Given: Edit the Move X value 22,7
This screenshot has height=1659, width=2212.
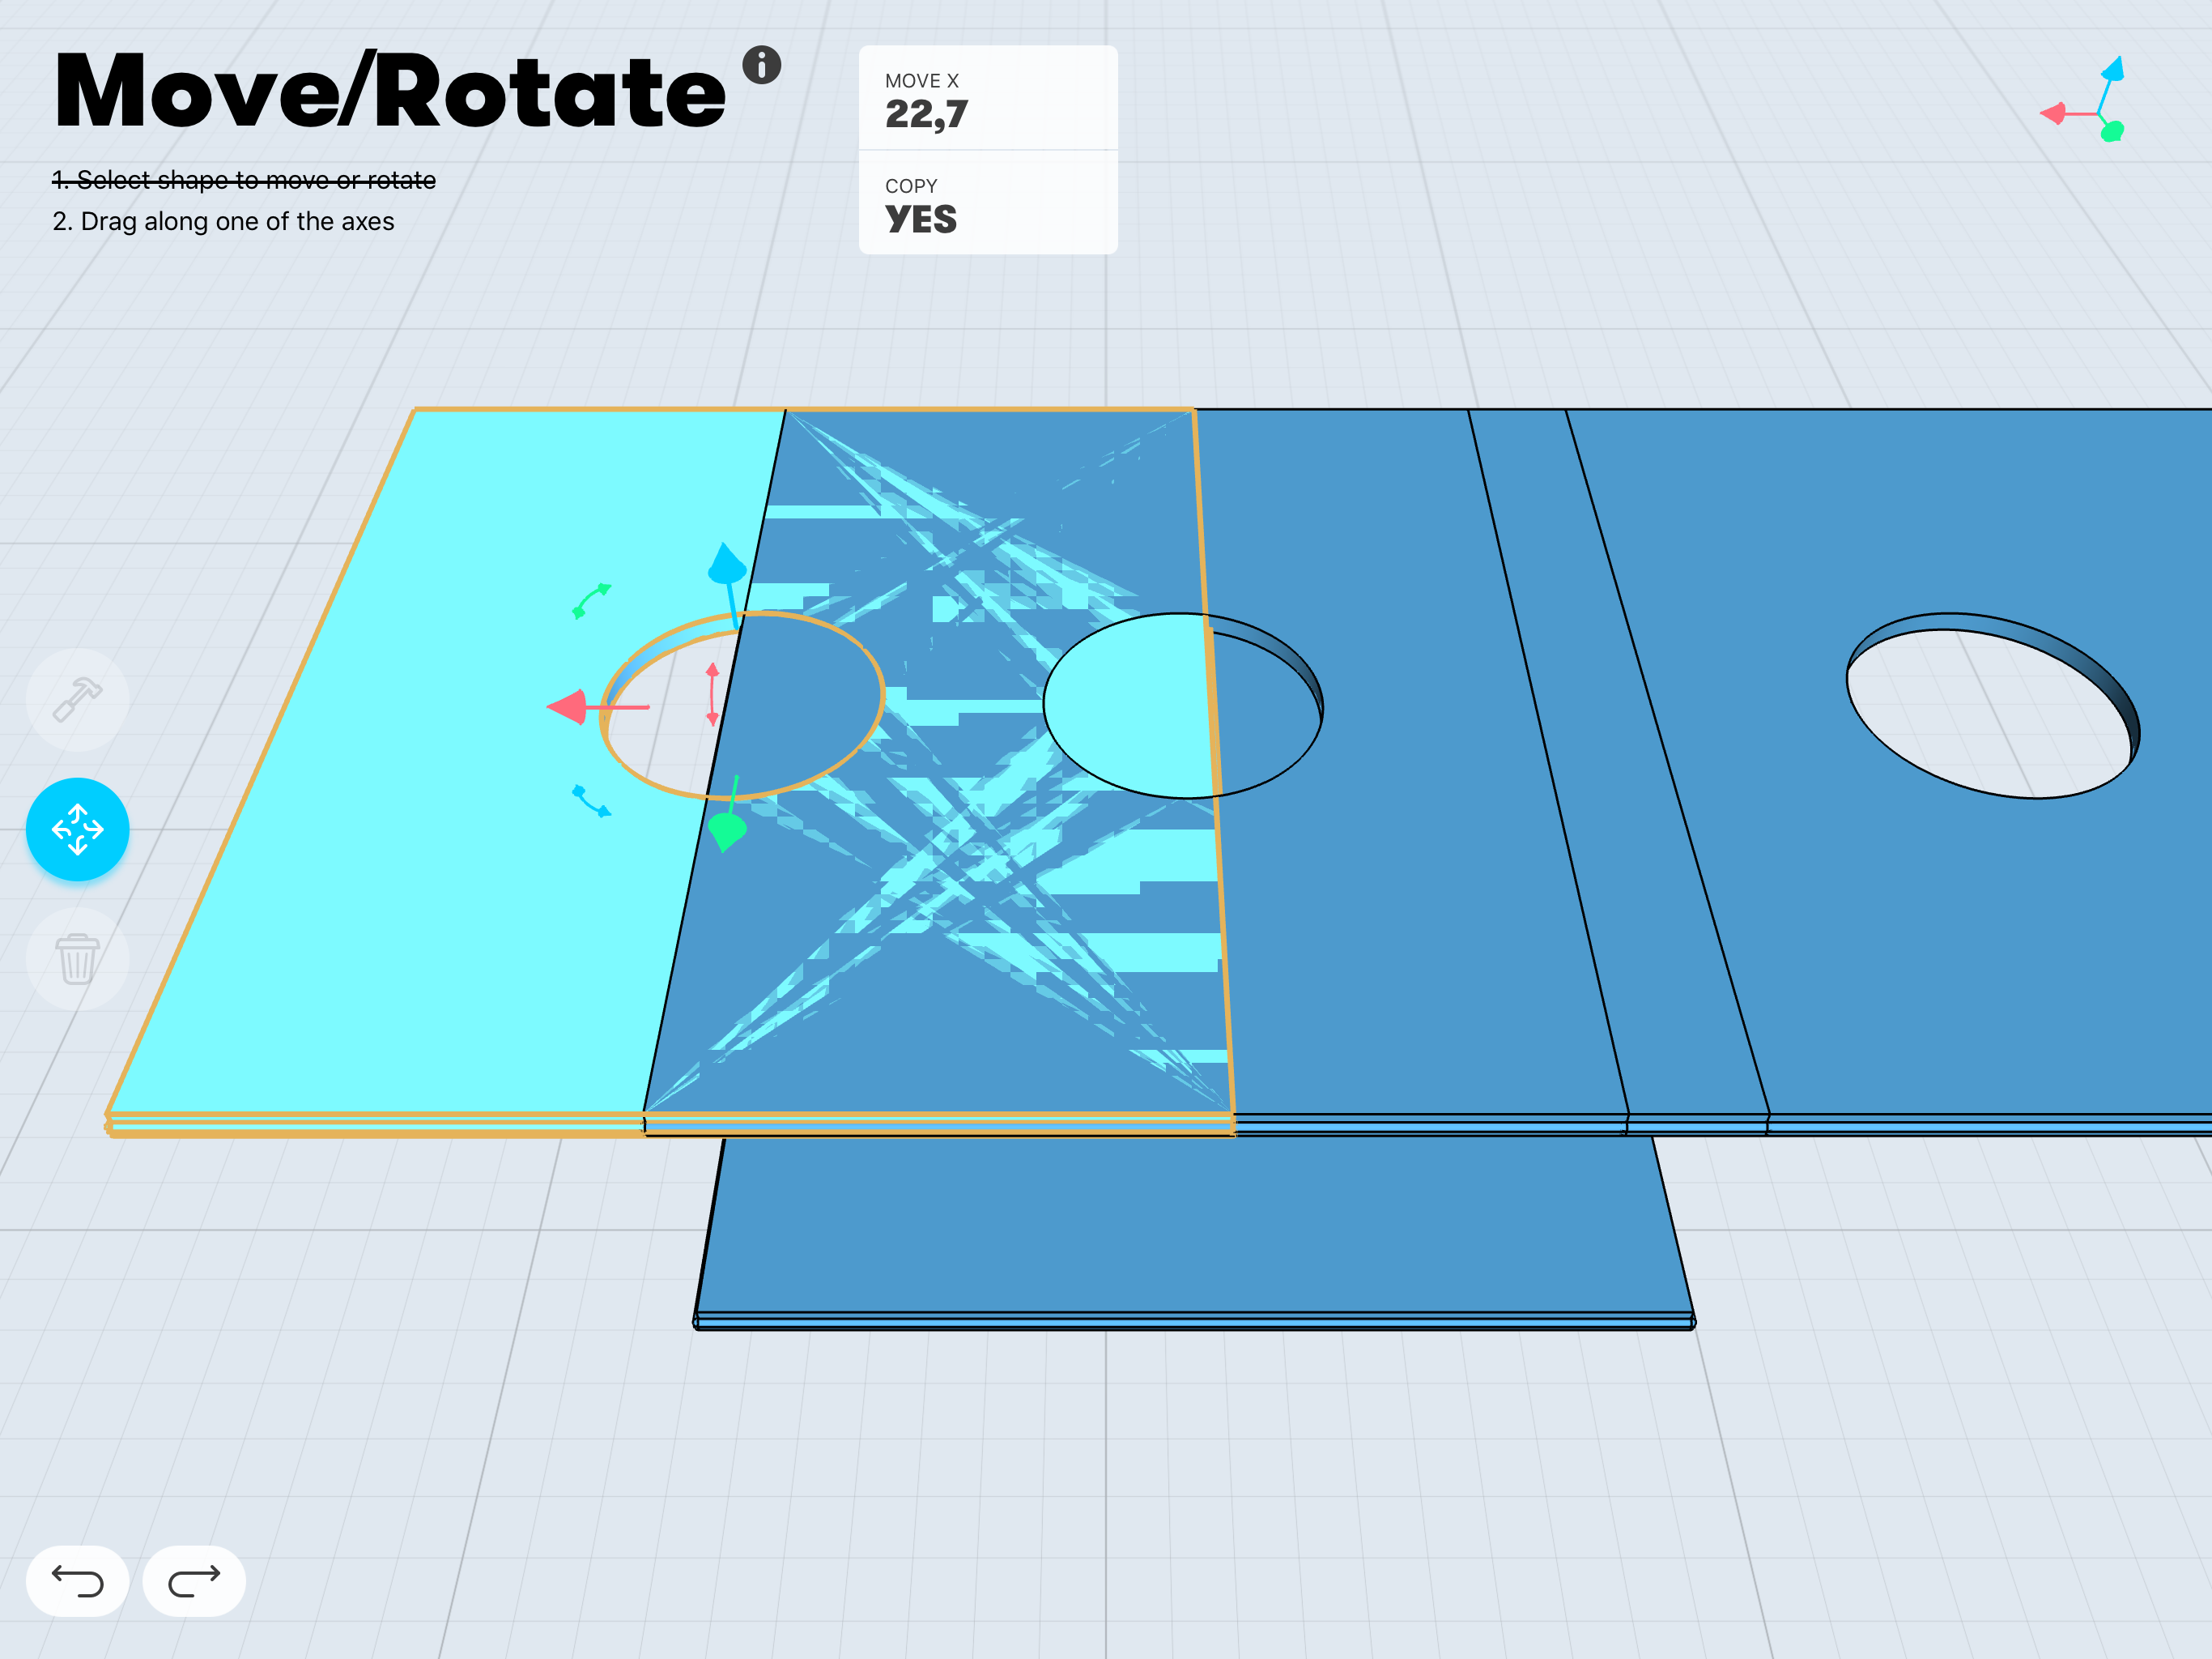Looking at the screenshot, I should click(x=988, y=99).
